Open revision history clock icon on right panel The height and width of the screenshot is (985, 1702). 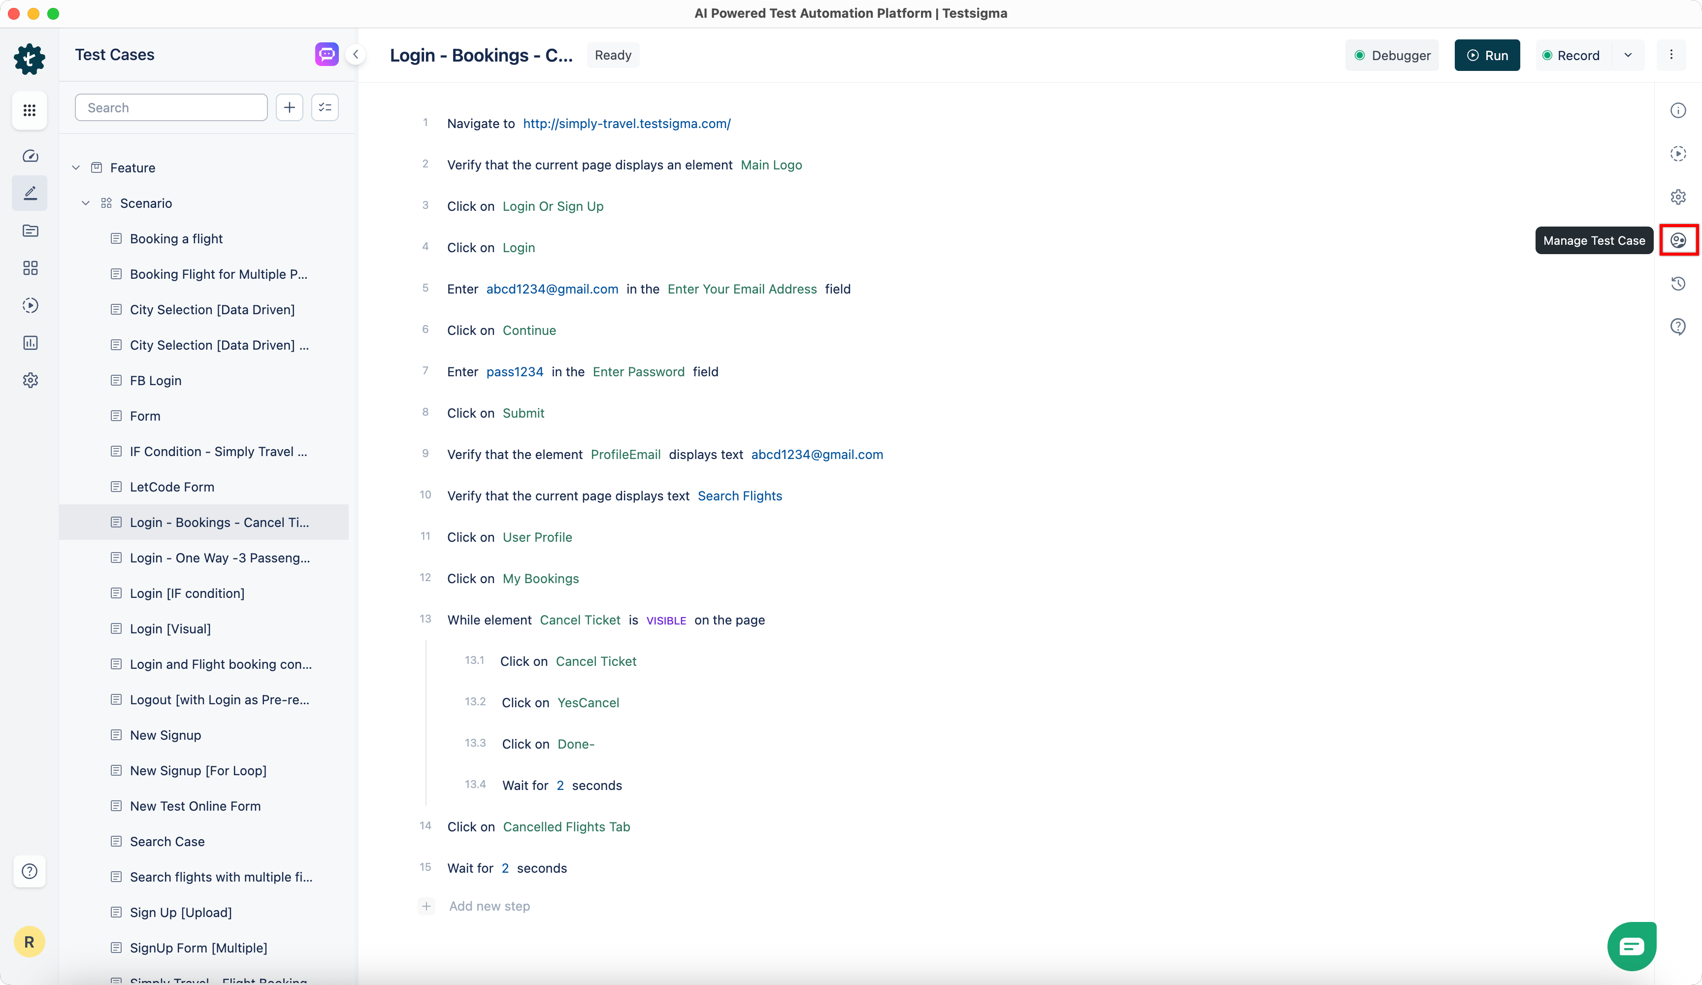coord(1679,283)
